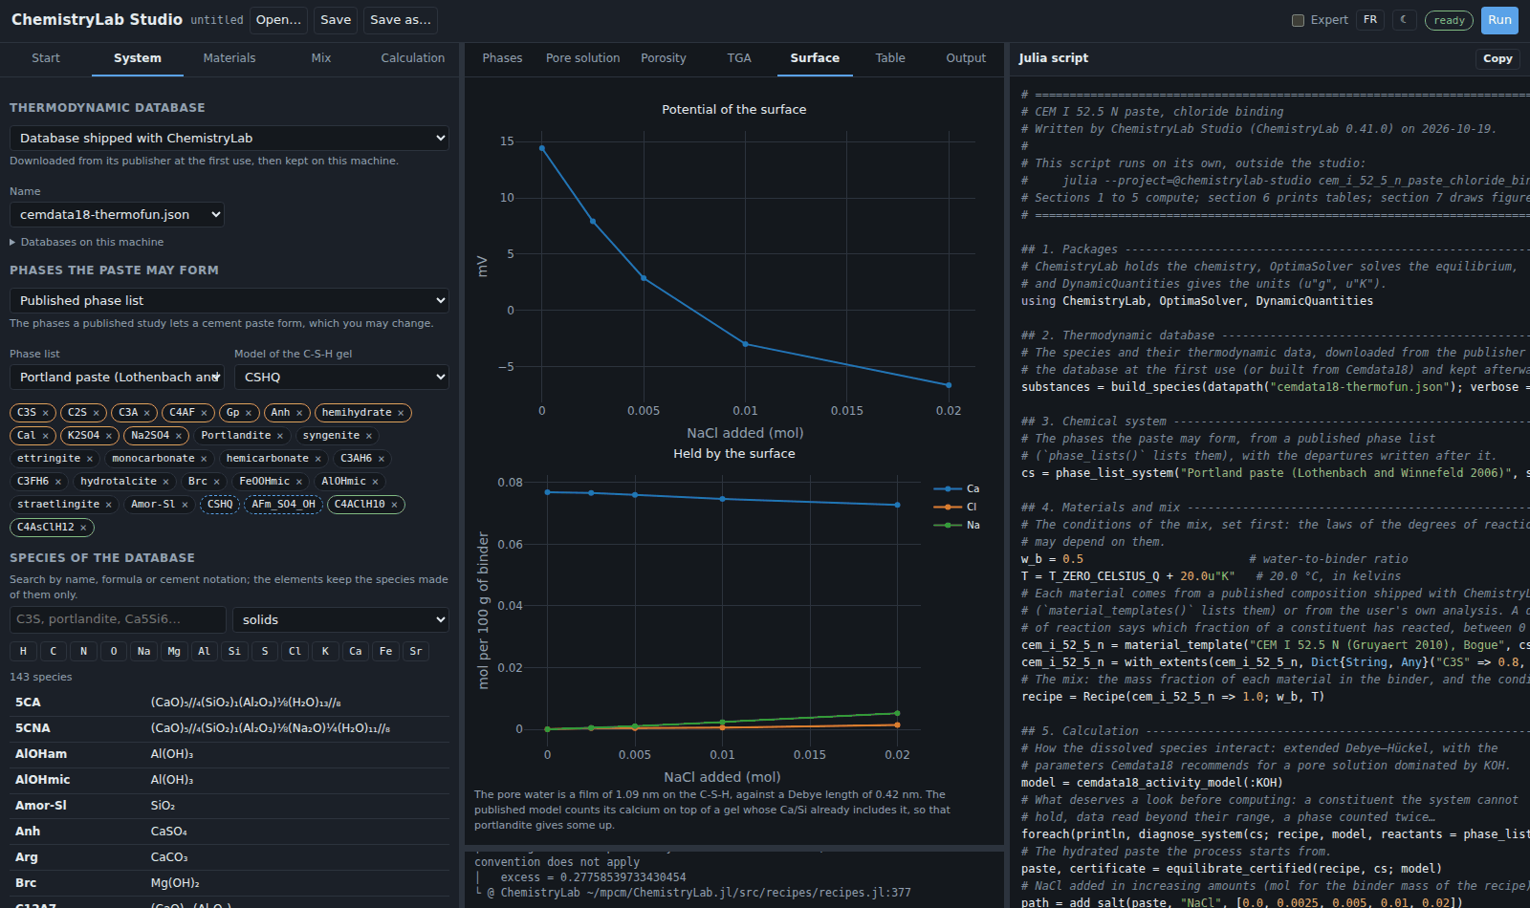Click the Na series legend swatch
This screenshot has height=908, width=1530.
point(948,526)
